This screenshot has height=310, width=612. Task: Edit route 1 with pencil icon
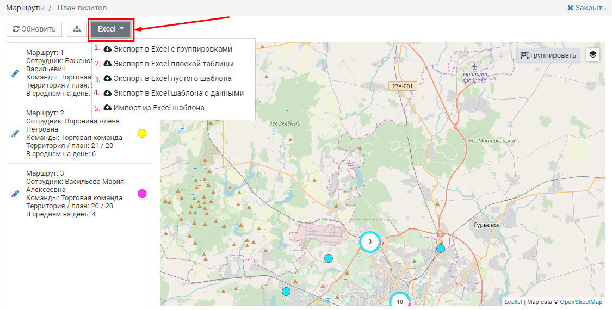(x=15, y=73)
